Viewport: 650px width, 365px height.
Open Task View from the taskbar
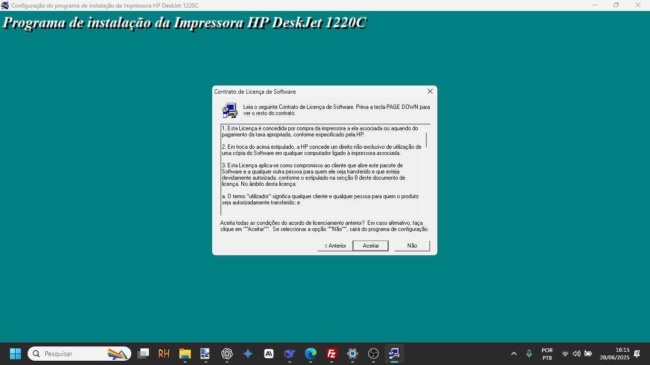[143, 354]
